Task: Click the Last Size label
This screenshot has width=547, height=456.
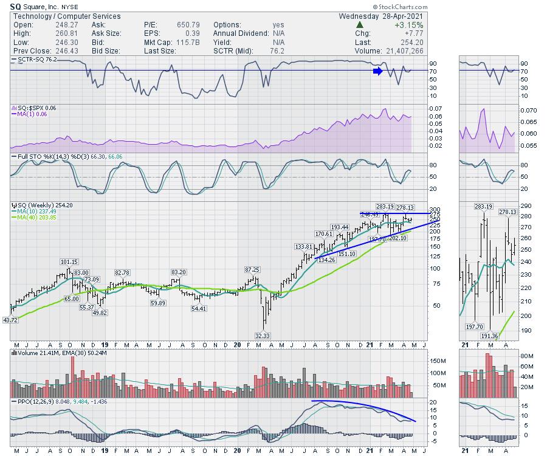Action: coord(160,51)
